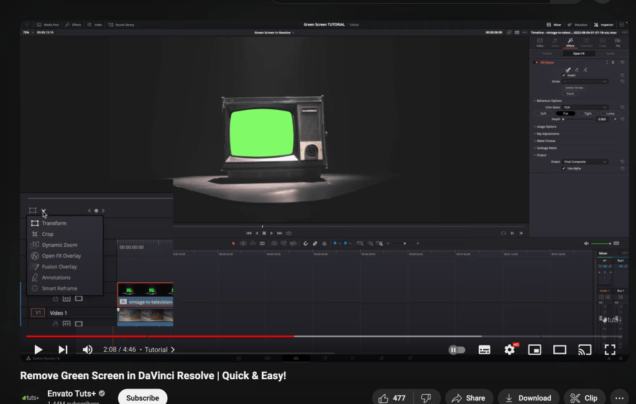Toggle timeline snapping magnet
The image size is (636, 404).
click(305, 243)
